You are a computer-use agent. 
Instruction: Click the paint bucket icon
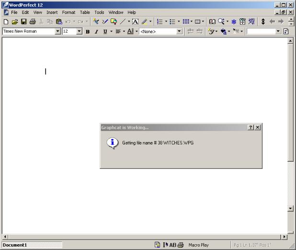pos(224,31)
